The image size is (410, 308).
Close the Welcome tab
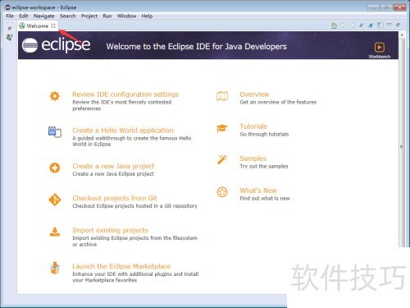coord(53,25)
